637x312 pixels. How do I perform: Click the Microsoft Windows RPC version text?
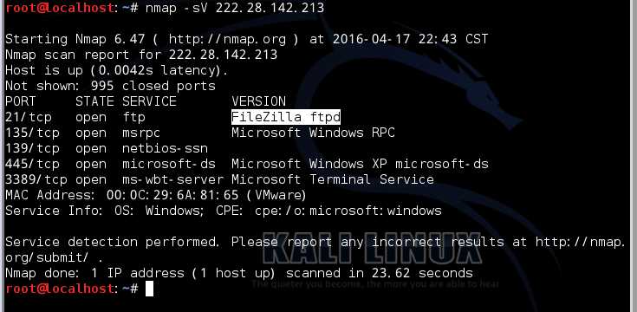click(x=313, y=133)
